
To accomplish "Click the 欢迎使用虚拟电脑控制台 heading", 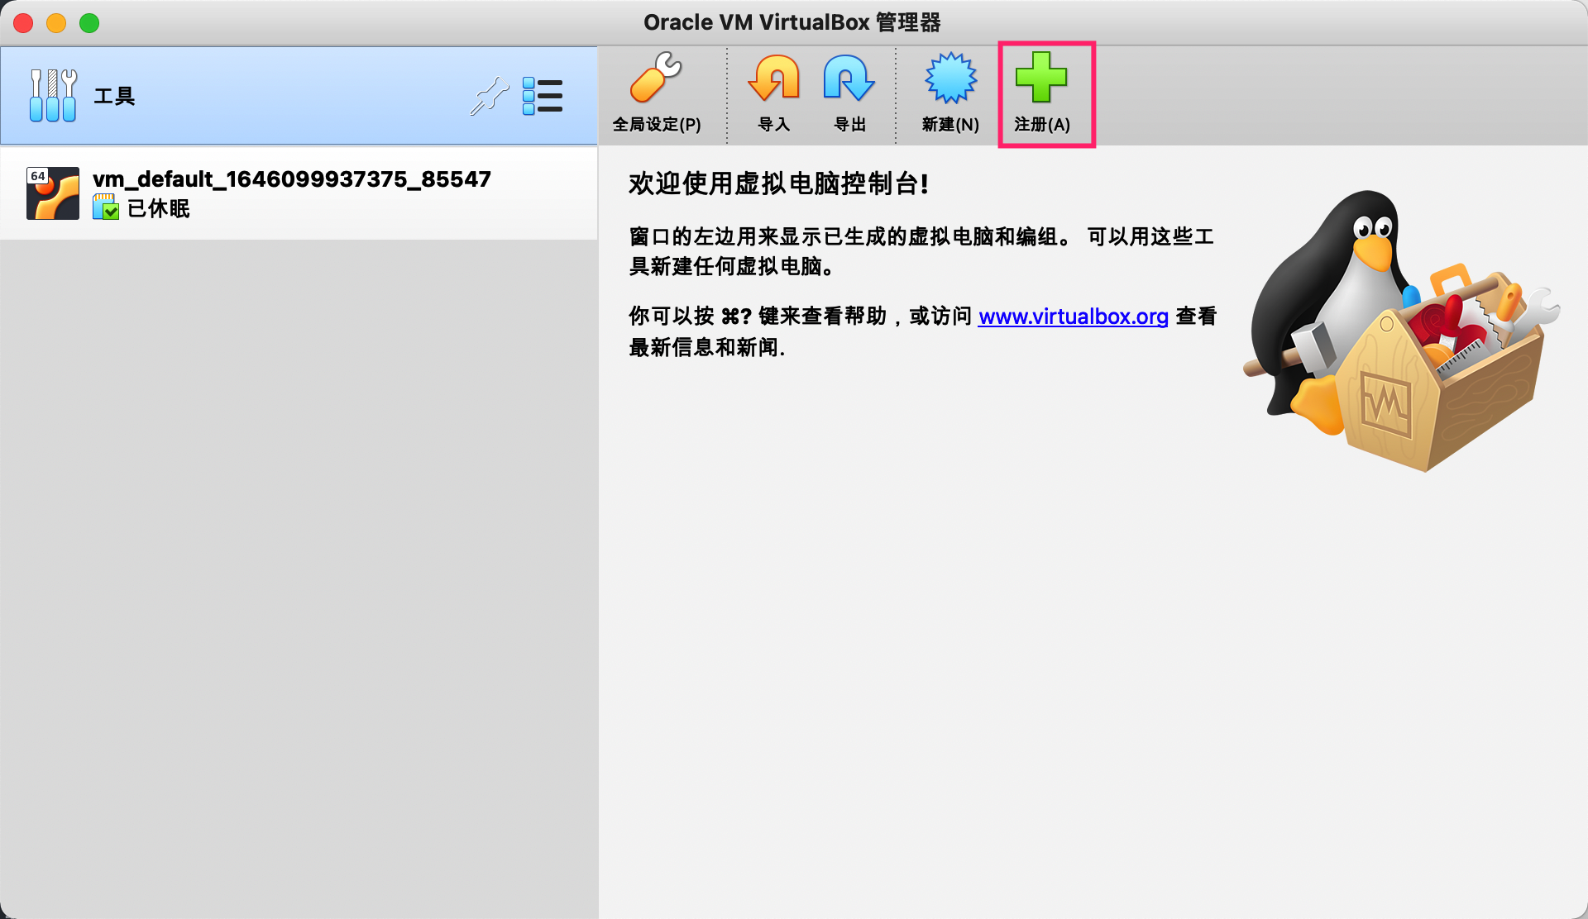I will 777,183.
